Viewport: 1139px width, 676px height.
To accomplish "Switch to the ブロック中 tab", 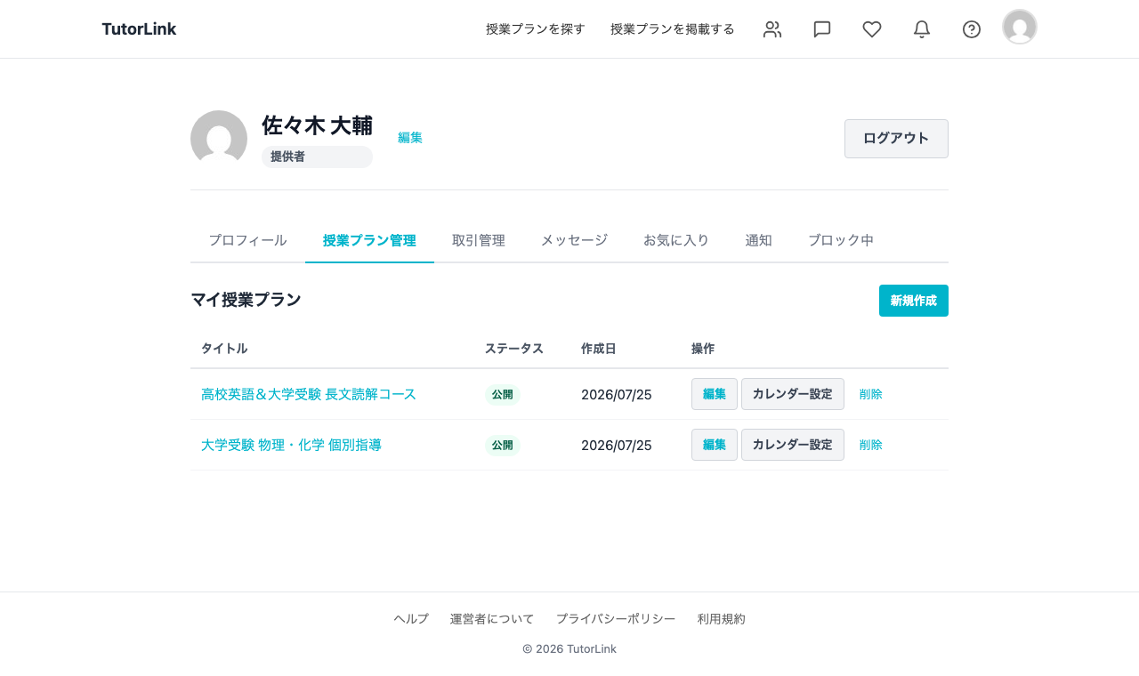I will pos(841,240).
